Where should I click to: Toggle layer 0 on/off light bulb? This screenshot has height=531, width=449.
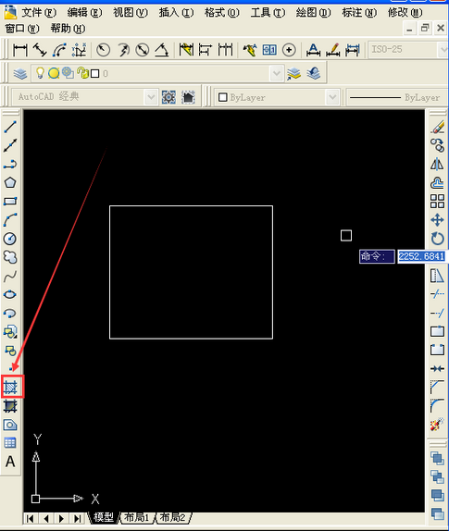point(40,73)
